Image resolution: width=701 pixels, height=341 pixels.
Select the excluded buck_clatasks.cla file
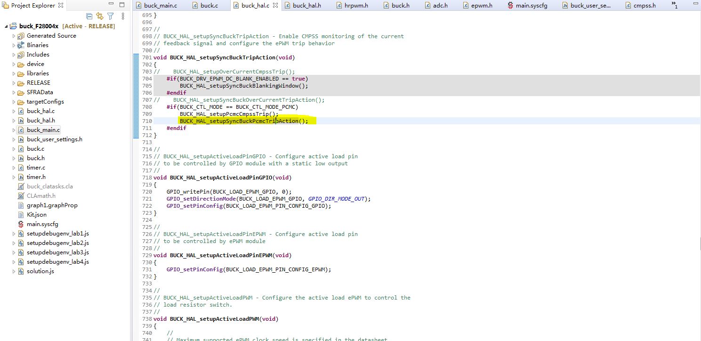click(x=49, y=187)
